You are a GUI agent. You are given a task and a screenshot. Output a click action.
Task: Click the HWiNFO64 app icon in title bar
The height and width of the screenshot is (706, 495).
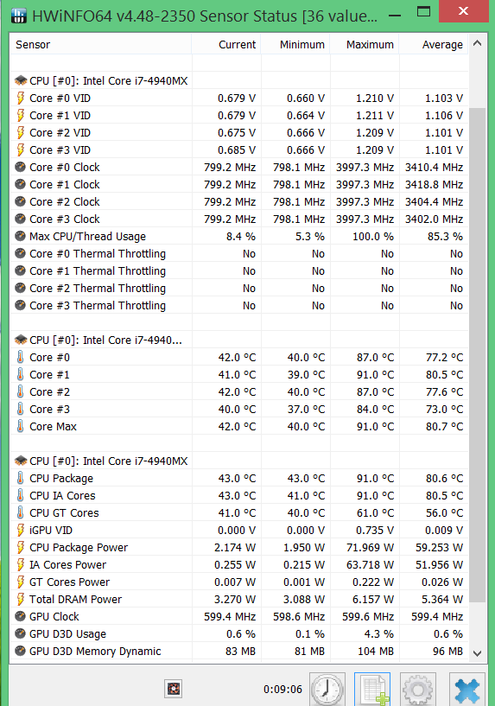(18, 16)
